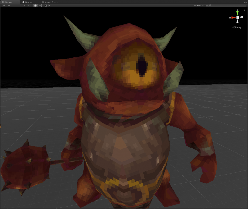Switch to the Game tab
Screen dimensions: 248x209
27,2
